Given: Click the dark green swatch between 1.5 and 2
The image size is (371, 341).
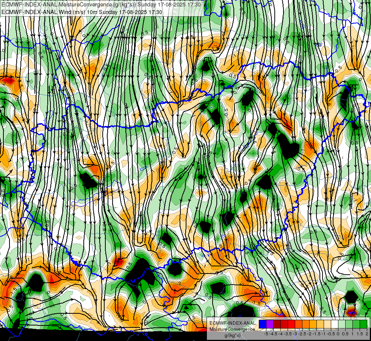Looking at the screenshot, I should click(x=363, y=324).
